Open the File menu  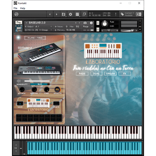(x=15, y=8)
